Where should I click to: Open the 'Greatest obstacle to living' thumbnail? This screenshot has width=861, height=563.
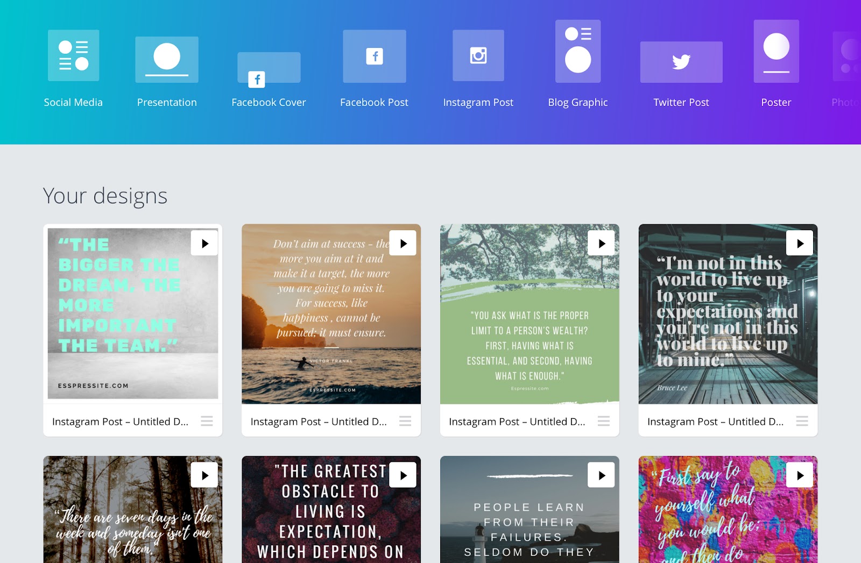pyautogui.click(x=331, y=509)
